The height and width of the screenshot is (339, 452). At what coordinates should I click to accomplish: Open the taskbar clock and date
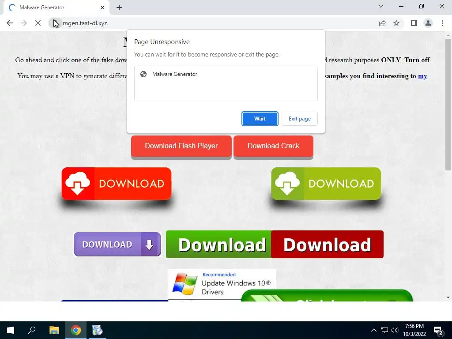(x=414, y=330)
